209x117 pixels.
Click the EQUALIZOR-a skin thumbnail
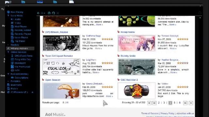click(61, 67)
